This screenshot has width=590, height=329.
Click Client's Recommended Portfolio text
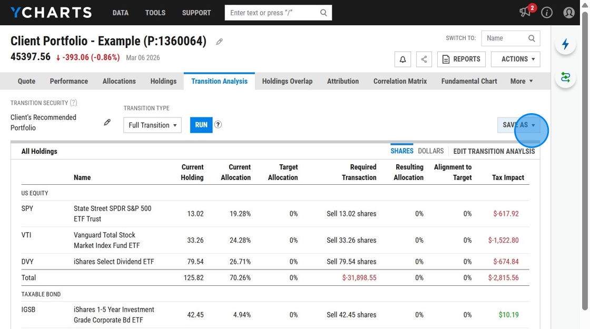[43, 123]
